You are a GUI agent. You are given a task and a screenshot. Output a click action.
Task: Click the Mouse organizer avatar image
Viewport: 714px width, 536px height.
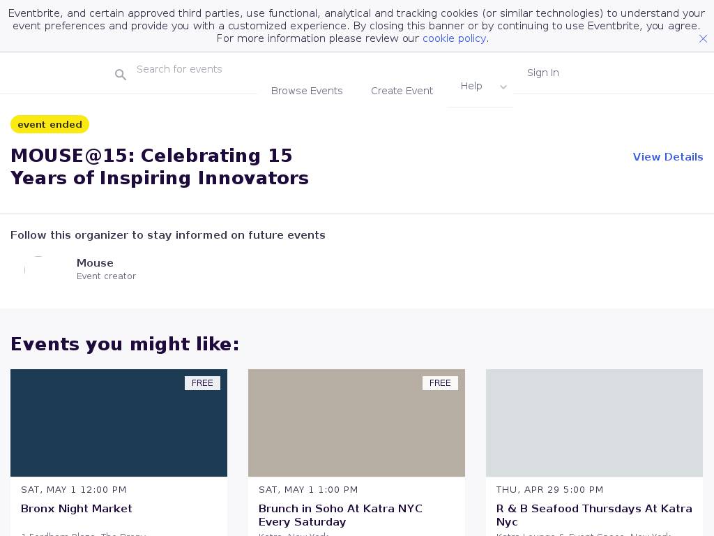tap(38, 270)
